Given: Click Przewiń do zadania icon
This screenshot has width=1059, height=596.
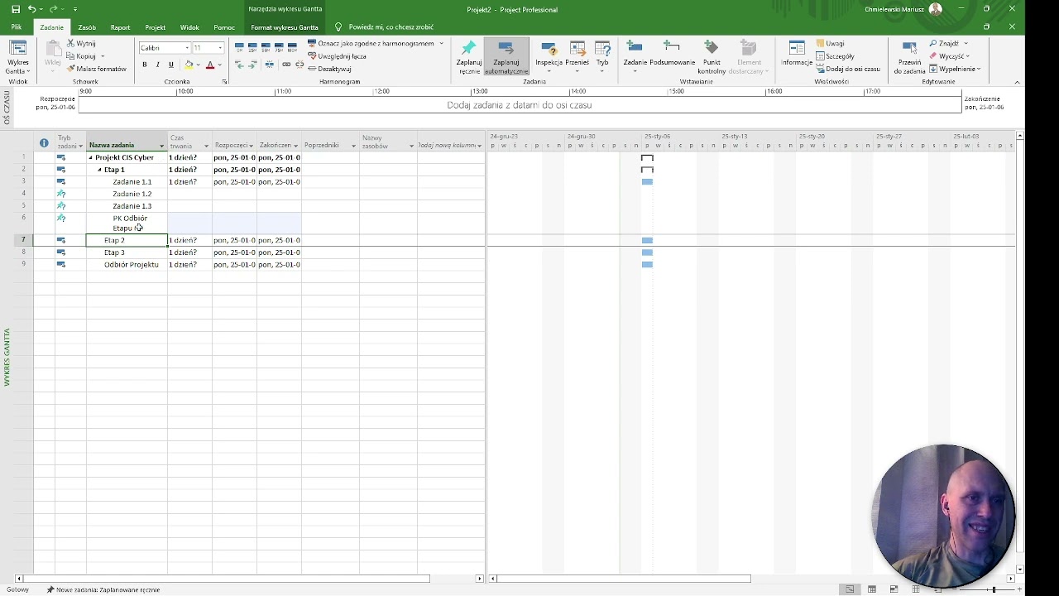Looking at the screenshot, I should [x=909, y=57].
